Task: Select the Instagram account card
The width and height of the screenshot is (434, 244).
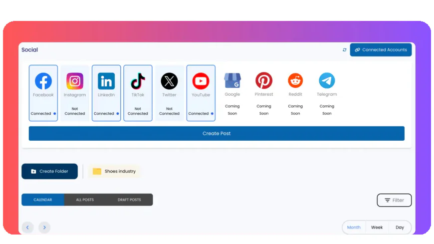Action: (x=75, y=93)
